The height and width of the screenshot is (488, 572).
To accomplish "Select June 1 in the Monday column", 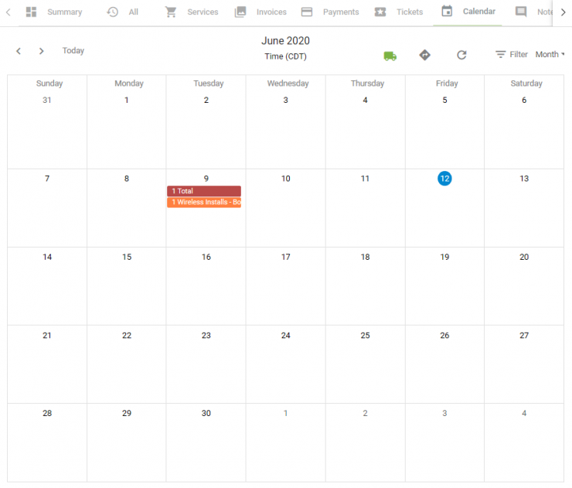I will tap(127, 100).
